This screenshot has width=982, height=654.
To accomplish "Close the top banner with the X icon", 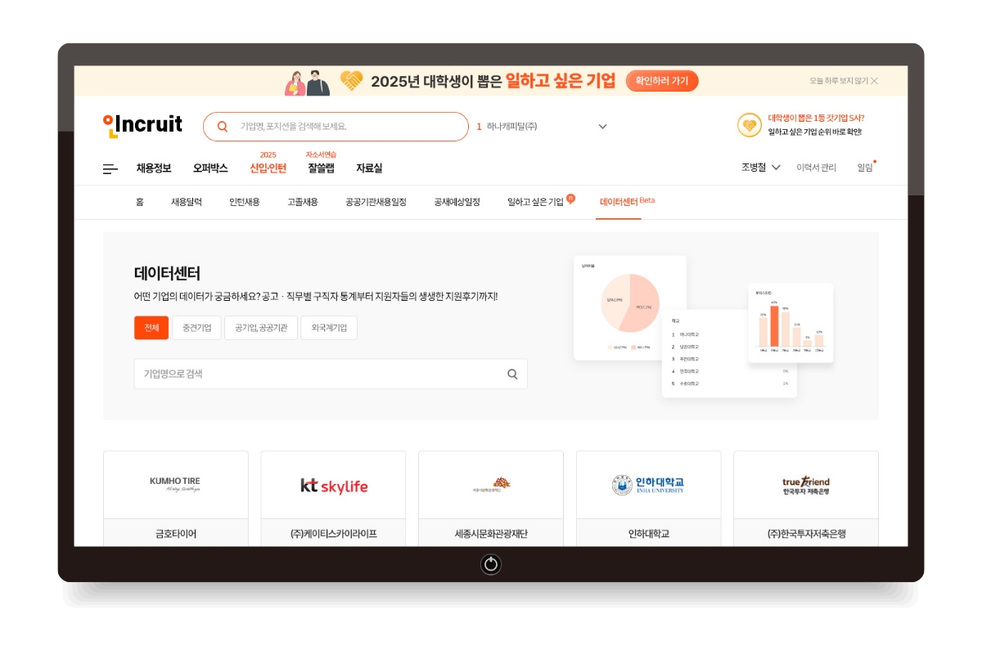I will tap(875, 81).
